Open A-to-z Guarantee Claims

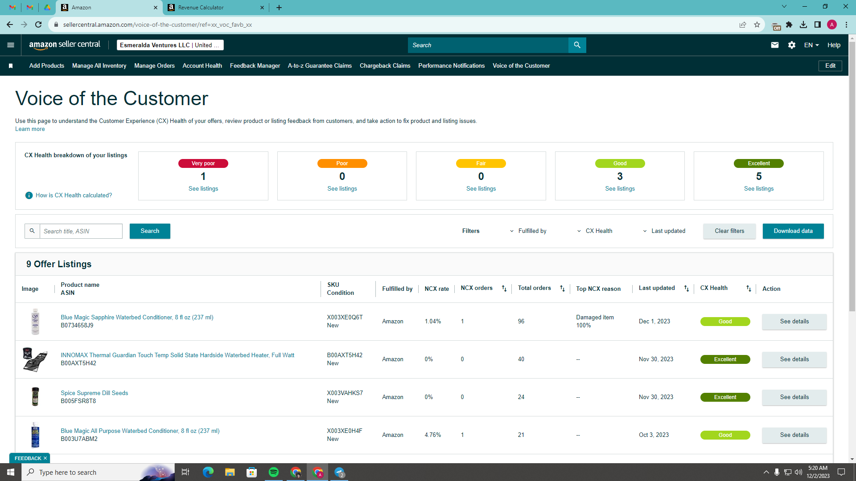(320, 66)
